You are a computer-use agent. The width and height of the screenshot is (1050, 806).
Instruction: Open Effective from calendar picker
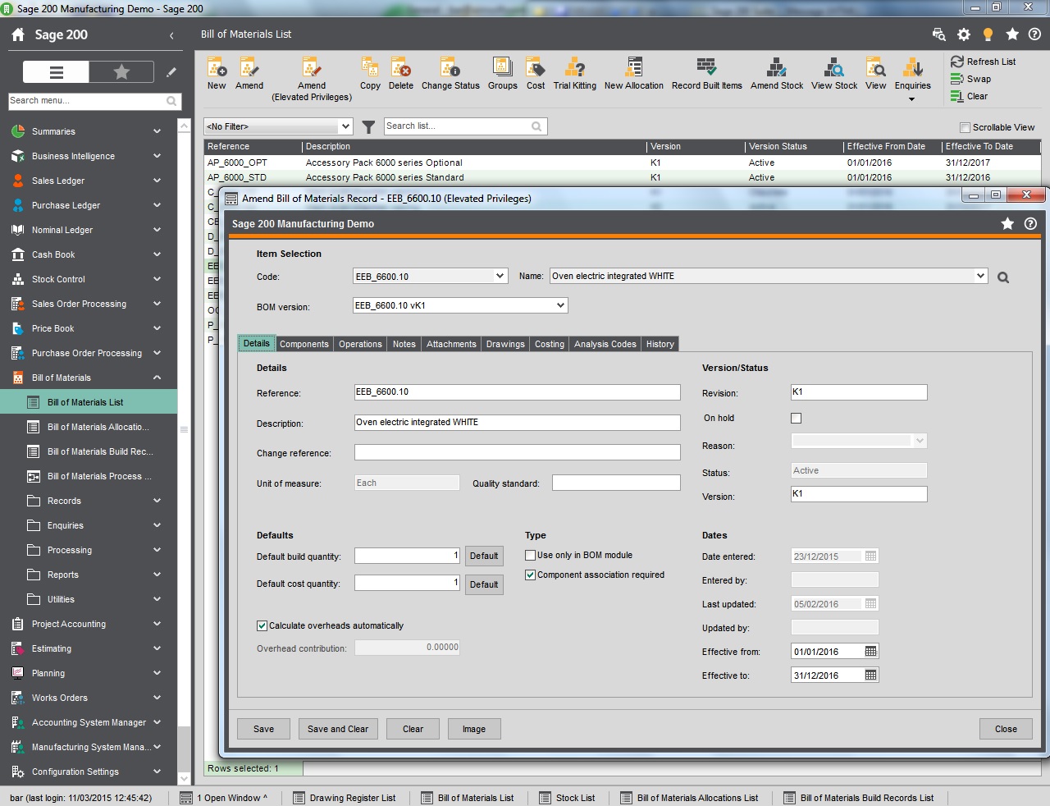pyautogui.click(x=870, y=651)
